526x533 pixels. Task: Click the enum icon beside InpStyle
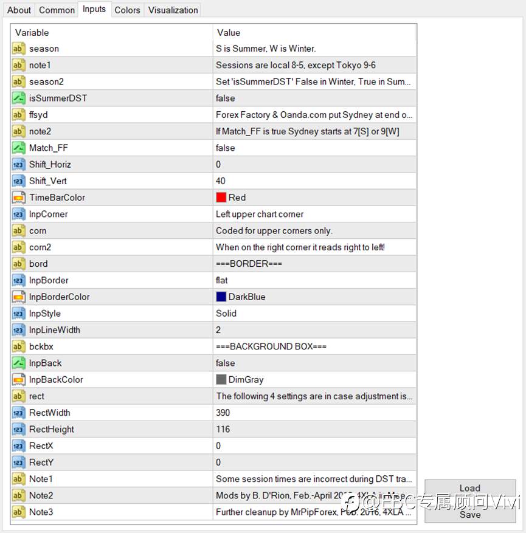[18, 314]
